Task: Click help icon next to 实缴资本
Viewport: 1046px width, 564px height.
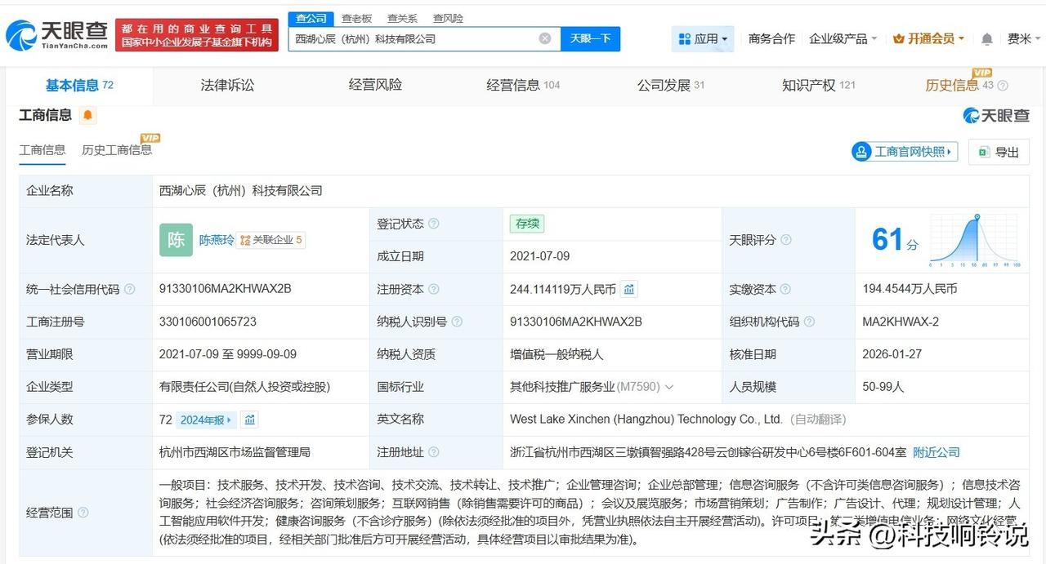Action: [785, 289]
